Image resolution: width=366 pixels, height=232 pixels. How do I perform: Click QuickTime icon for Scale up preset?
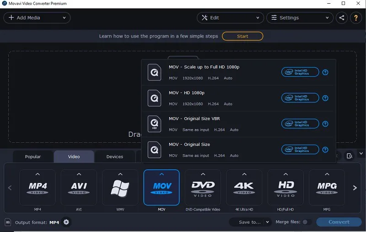(154, 72)
